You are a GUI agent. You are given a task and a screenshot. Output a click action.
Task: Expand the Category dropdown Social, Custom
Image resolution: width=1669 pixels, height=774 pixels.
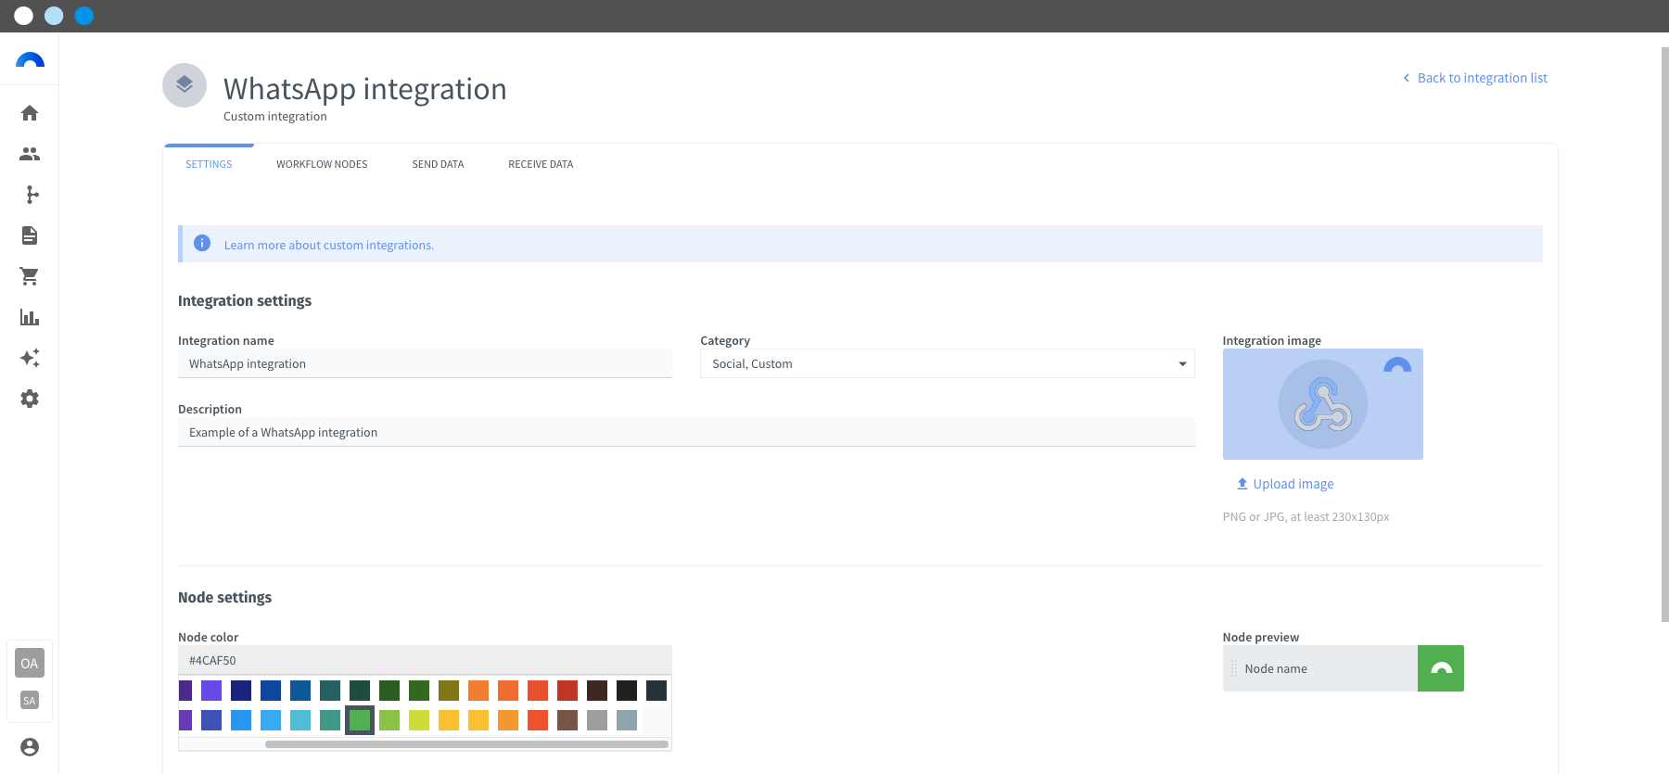[947, 363]
